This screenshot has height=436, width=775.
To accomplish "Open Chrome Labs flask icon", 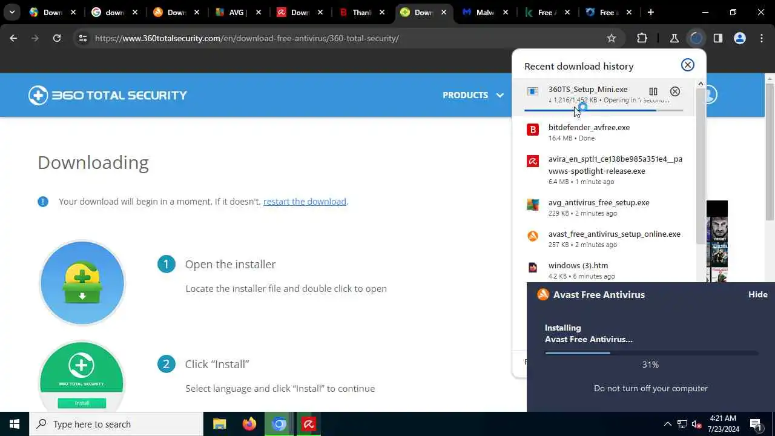I will point(674,38).
